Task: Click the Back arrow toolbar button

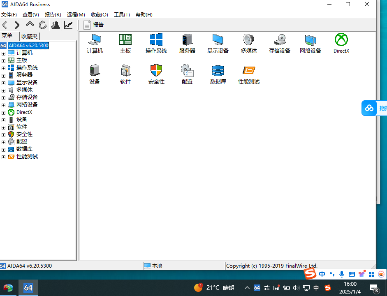Action: [x=5, y=25]
